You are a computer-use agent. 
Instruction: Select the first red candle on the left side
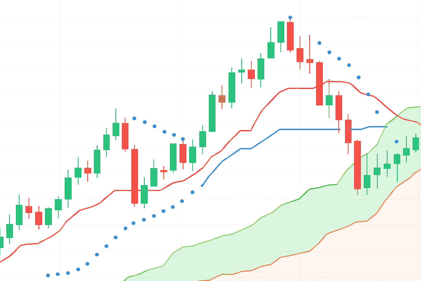pyautogui.click(x=29, y=209)
